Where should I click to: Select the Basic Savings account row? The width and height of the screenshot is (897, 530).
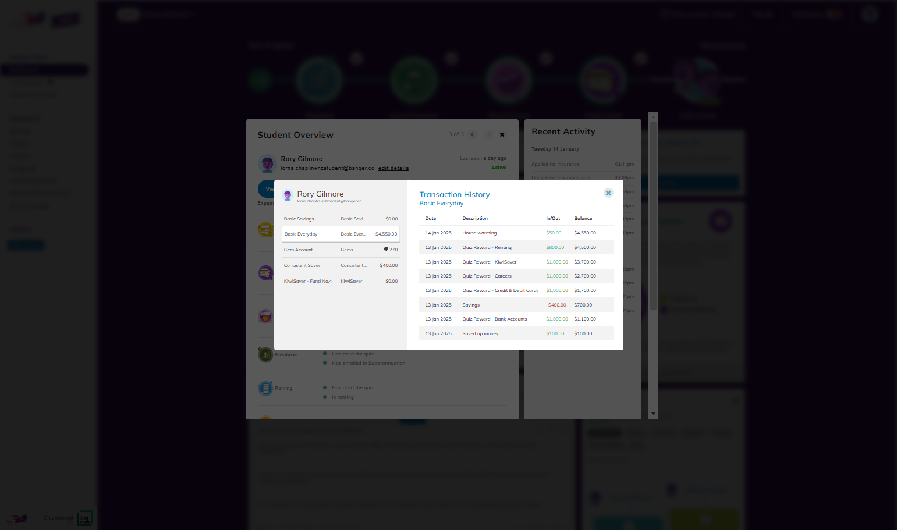(x=341, y=219)
